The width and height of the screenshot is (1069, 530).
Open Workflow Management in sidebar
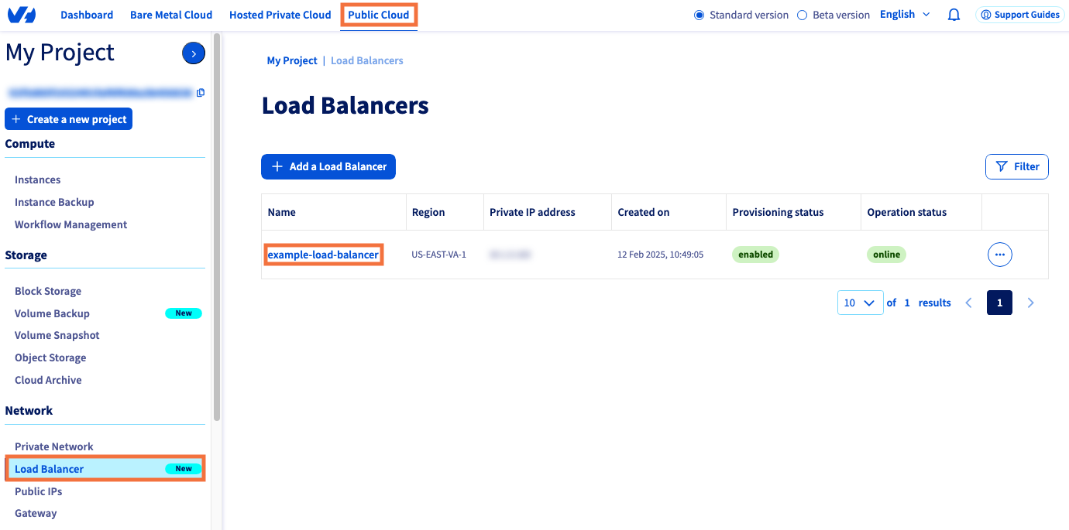point(70,224)
